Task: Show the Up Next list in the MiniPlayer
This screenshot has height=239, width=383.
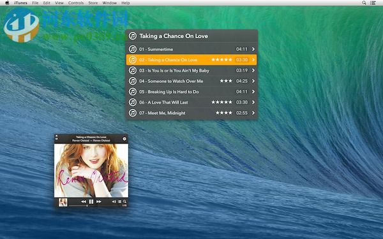Action: pyautogui.click(x=120, y=201)
